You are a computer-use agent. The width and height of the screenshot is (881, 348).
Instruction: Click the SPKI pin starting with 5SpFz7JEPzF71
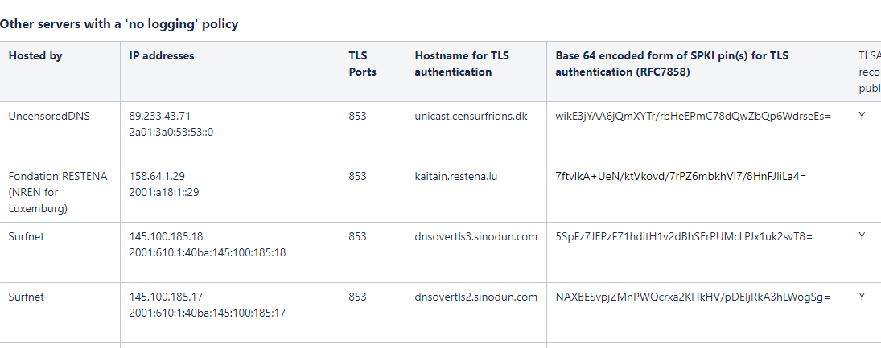pyautogui.click(x=684, y=236)
